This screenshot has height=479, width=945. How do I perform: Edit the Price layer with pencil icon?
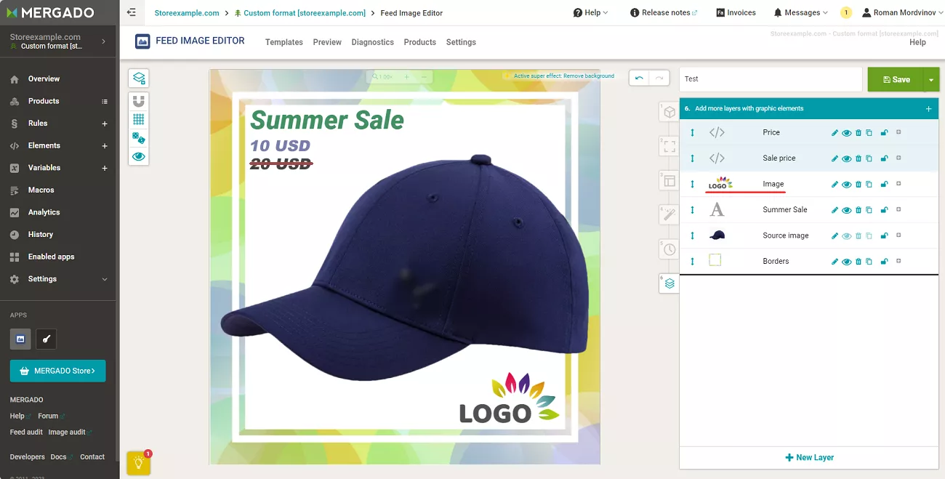coord(835,133)
